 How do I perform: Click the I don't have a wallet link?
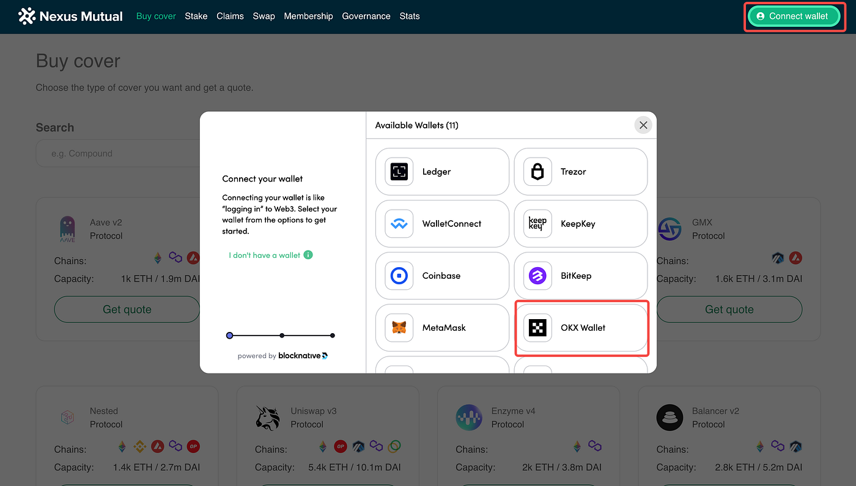coord(265,255)
